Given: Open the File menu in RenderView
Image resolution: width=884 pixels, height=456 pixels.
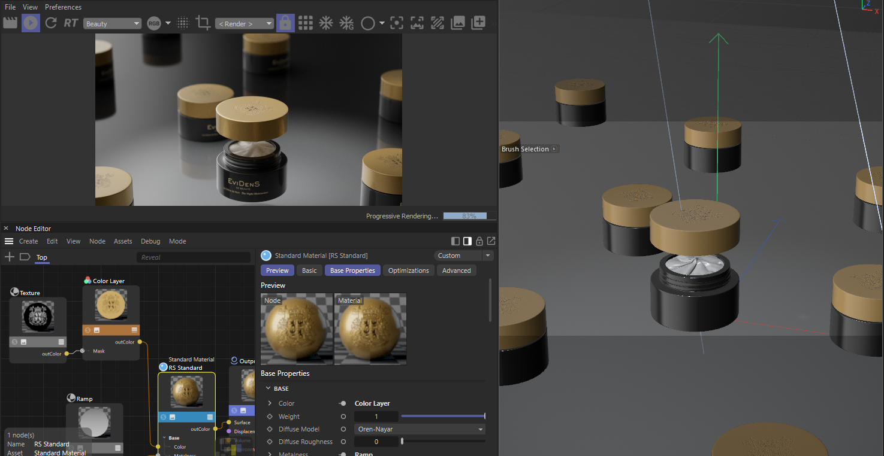Looking at the screenshot, I should (10, 7).
